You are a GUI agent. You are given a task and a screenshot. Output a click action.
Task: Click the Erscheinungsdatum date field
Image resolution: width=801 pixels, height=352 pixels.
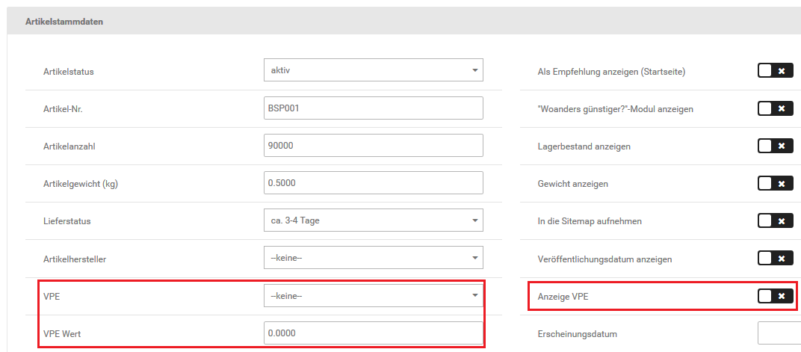[779, 333]
